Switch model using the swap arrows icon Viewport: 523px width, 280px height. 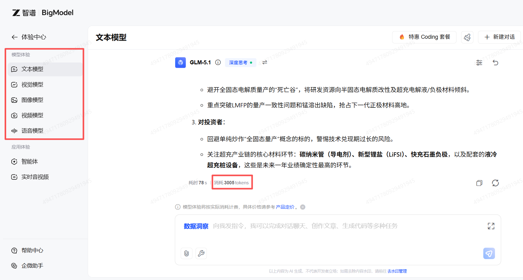coord(265,62)
